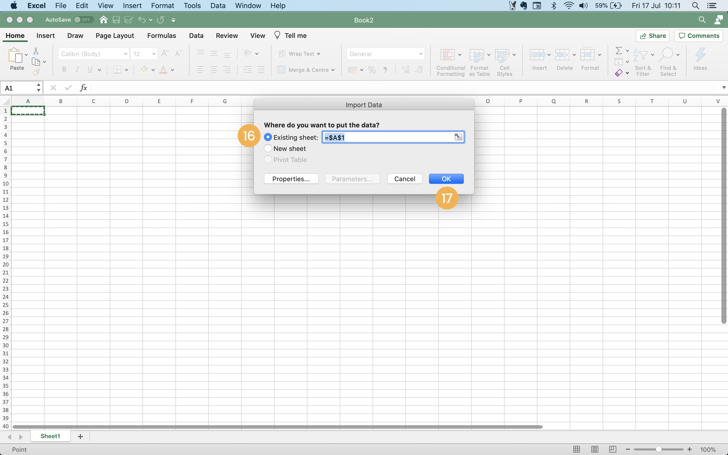Add a new sheet with plus icon
The height and width of the screenshot is (455, 728).
[80, 436]
